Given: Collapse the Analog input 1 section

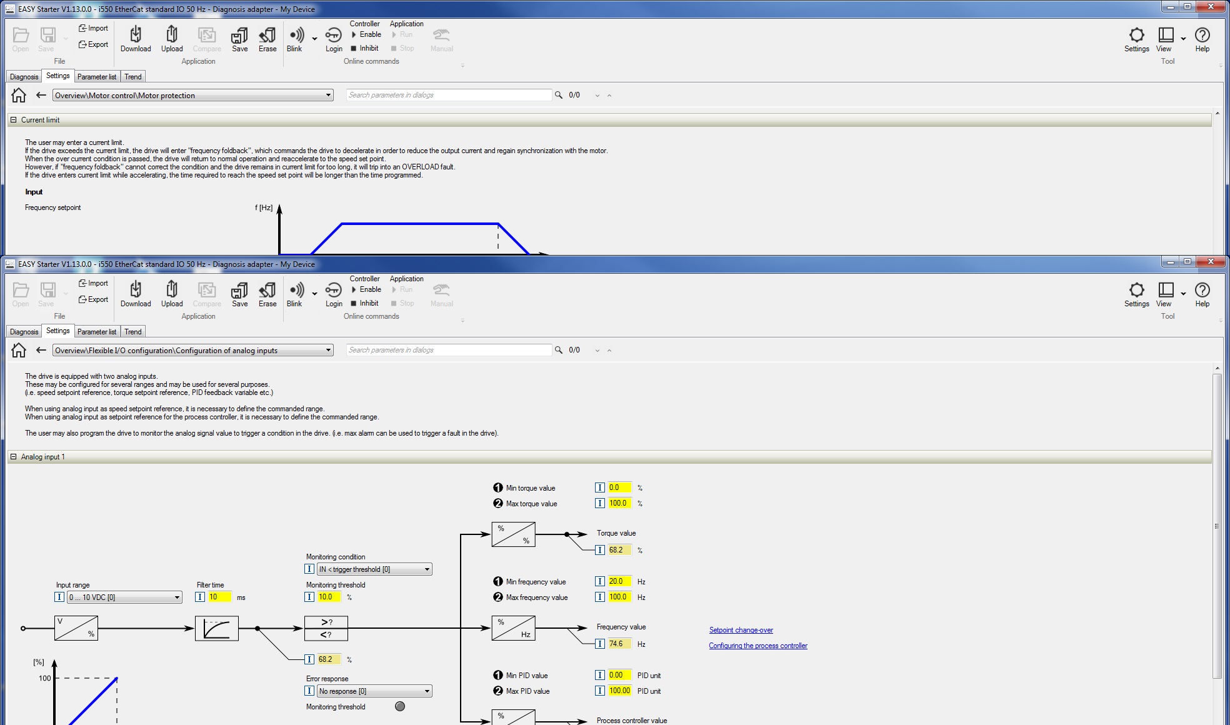Looking at the screenshot, I should [13, 457].
